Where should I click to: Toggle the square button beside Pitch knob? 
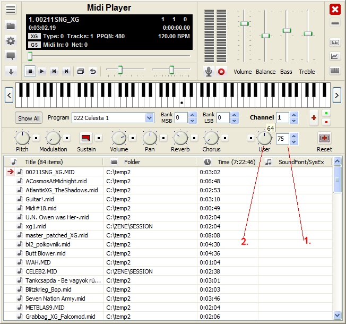[36, 138]
